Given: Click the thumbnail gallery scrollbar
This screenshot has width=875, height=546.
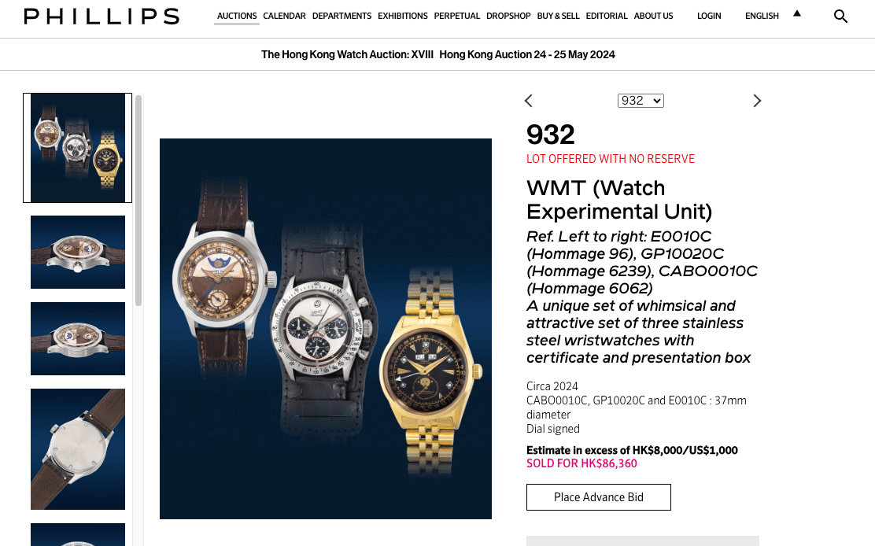Looking at the screenshot, I should (x=138, y=201).
